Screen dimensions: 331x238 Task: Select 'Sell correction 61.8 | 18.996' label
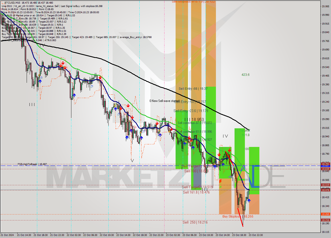pos(195,132)
